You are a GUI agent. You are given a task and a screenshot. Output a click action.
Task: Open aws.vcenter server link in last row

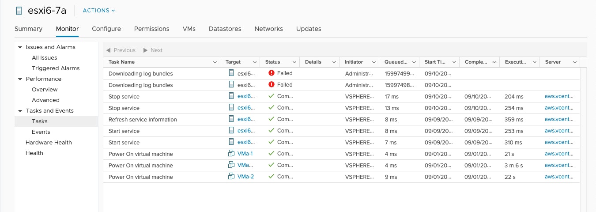[559, 177]
